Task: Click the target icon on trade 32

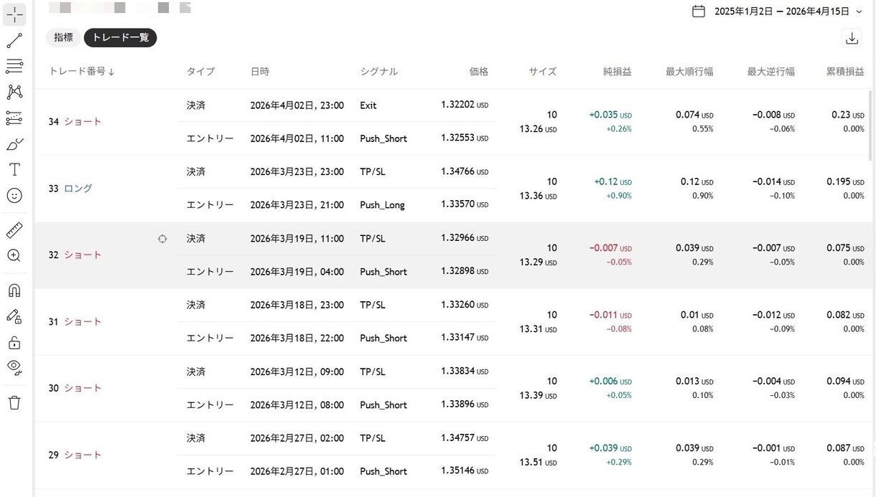Action: tap(162, 239)
